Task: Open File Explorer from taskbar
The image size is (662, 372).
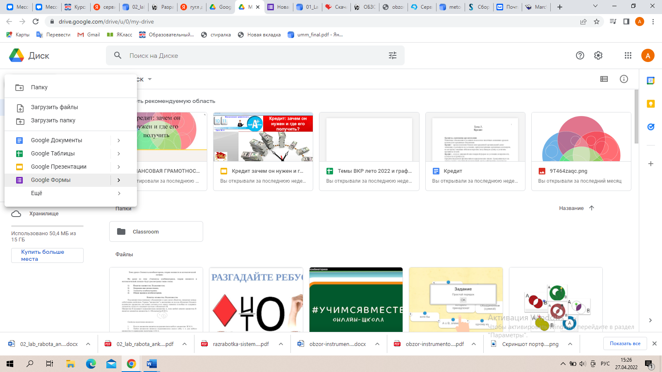Action: [x=70, y=364]
